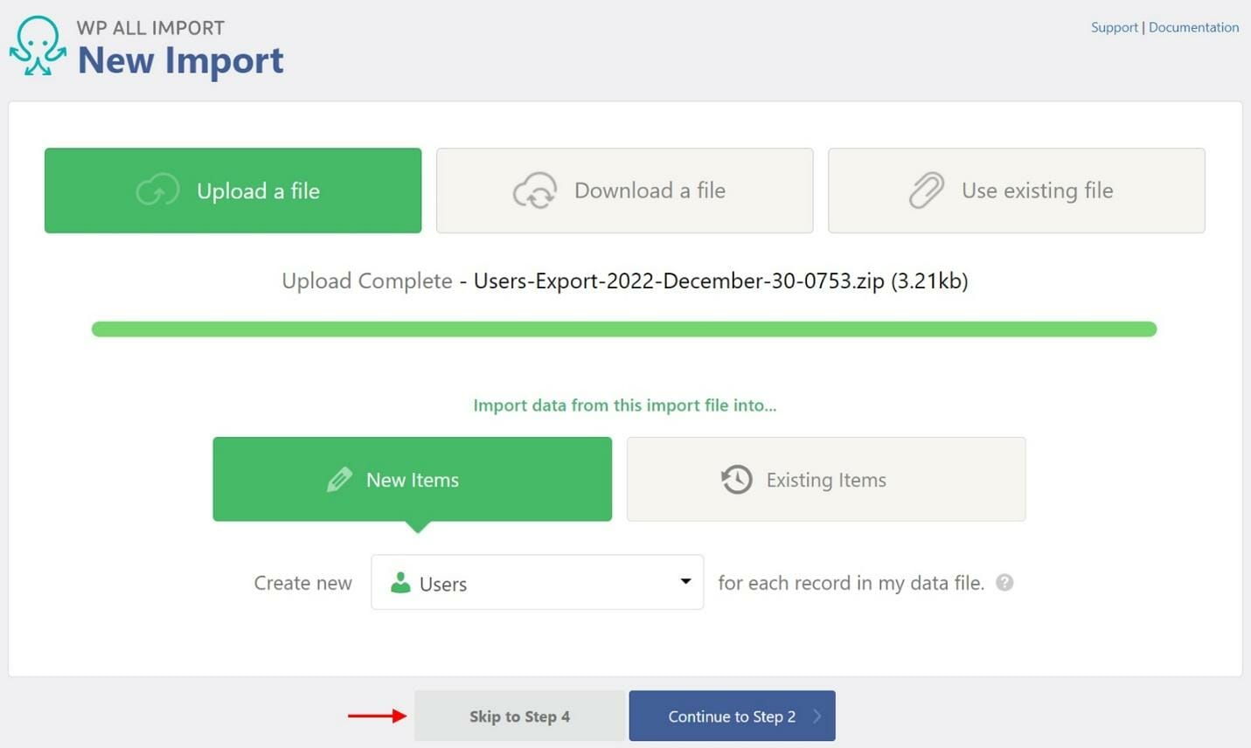Open the Support link
The height and width of the screenshot is (748, 1251).
pyautogui.click(x=1114, y=27)
